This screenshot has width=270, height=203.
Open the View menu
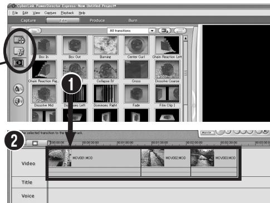tap(36, 13)
